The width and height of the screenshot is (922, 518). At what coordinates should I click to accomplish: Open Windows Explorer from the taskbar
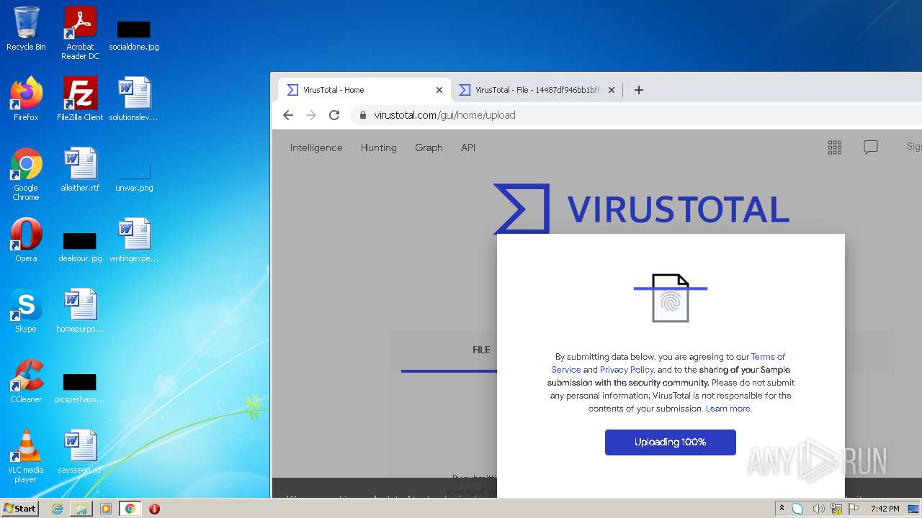point(81,509)
